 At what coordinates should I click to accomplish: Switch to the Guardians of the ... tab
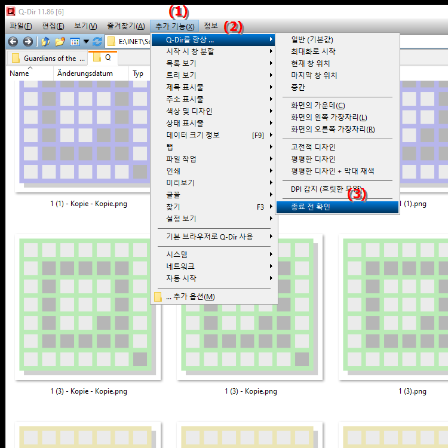click(x=47, y=59)
